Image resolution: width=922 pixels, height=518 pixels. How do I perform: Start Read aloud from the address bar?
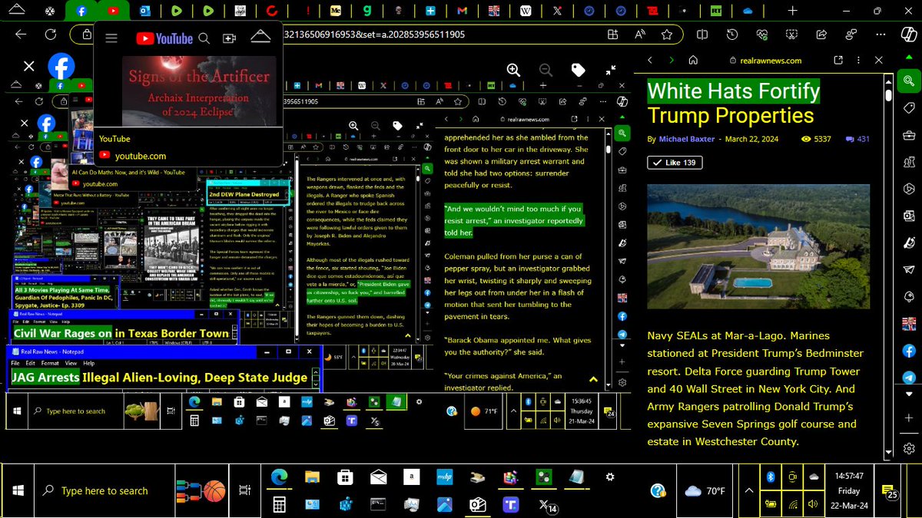[640, 35]
